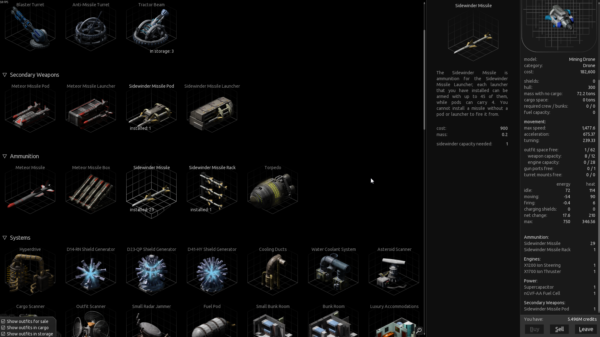The image size is (600, 337).
Task: Open the search magnifier icon
Action: point(419,330)
